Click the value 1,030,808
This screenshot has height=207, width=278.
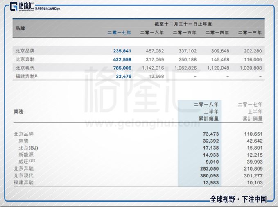251,68
